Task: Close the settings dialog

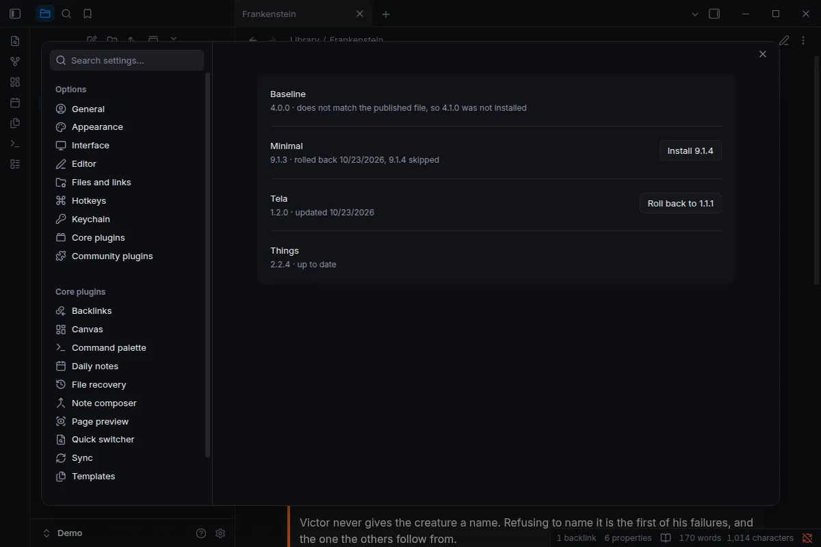Action: click(x=763, y=54)
